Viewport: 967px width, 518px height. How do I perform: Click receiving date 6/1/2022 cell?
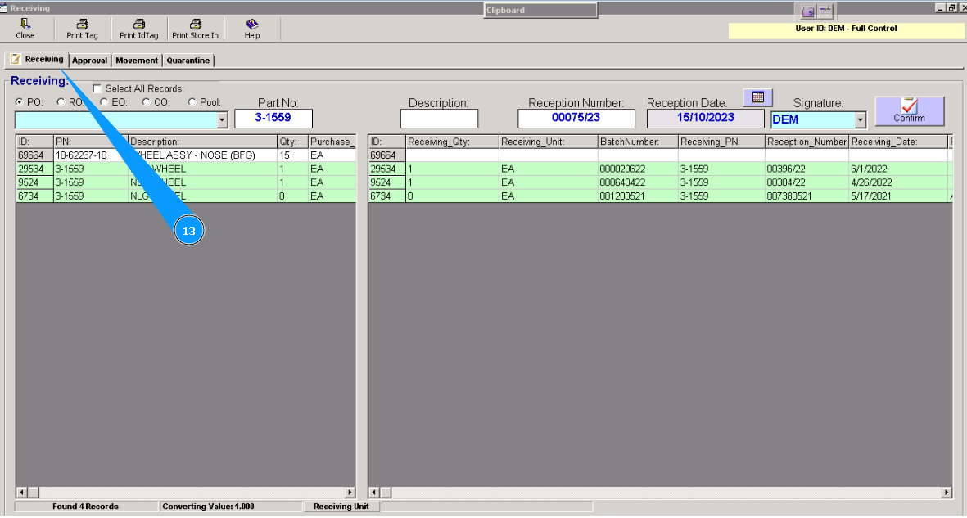[x=898, y=169]
